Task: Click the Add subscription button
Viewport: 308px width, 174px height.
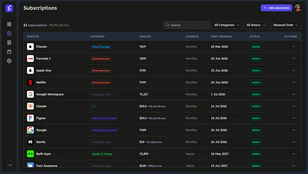Action: [276, 8]
